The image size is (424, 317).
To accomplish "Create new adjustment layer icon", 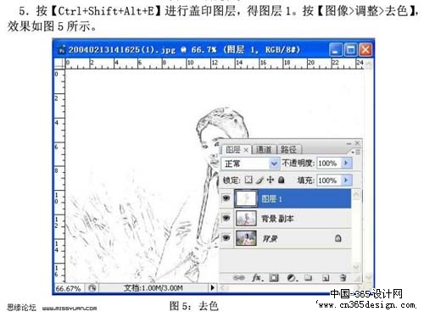I will point(292,278).
